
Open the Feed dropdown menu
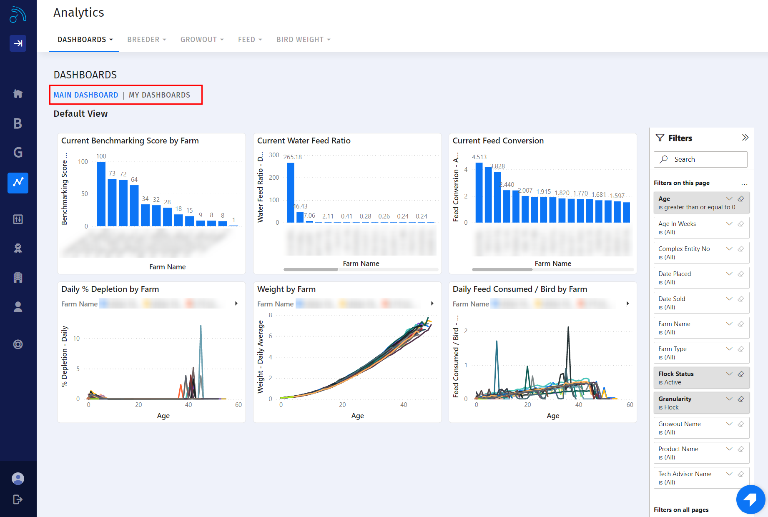(250, 40)
